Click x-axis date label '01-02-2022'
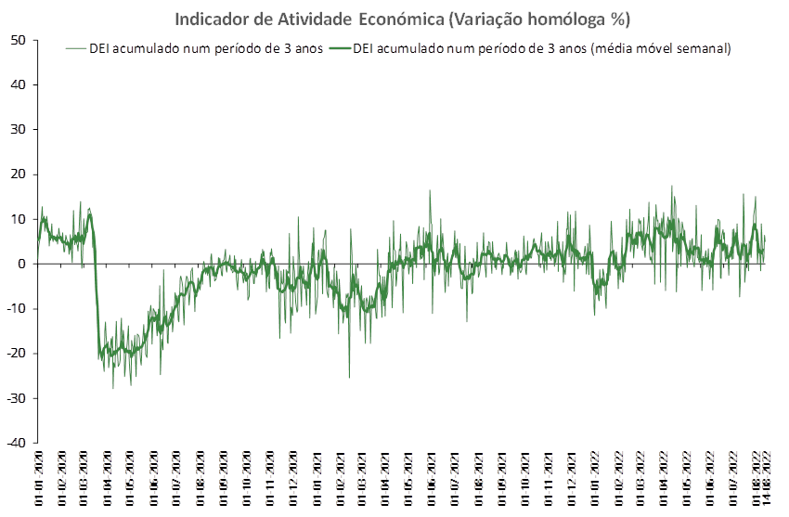The width and height of the screenshot is (789, 517). click(x=618, y=478)
